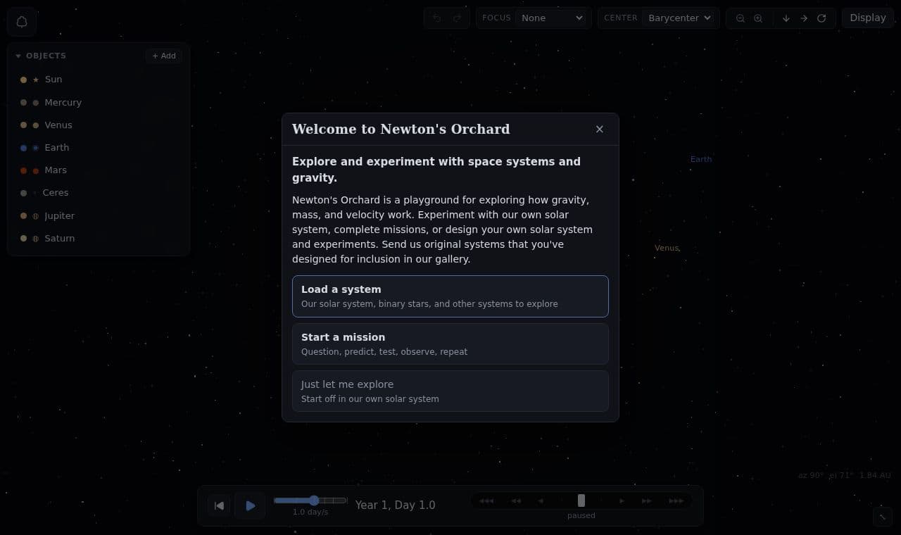Select Sun in the objects list

pyautogui.click(x=99, y=80)
